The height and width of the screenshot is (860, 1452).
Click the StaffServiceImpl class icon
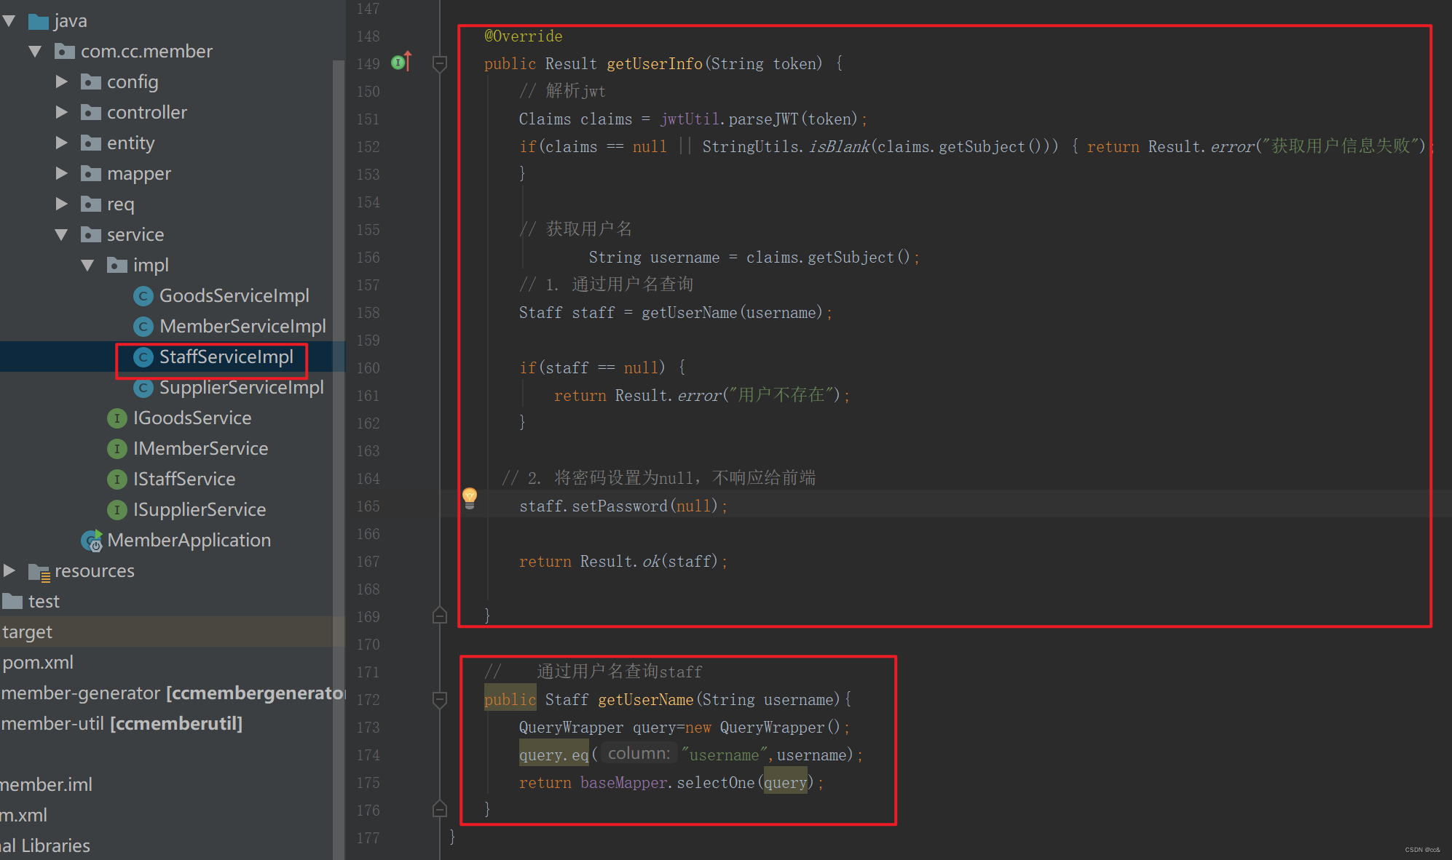(143, 357)
